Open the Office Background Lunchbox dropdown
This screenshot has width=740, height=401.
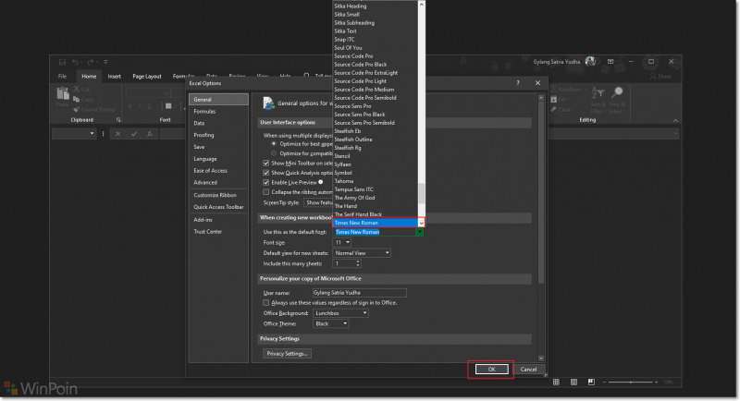click(x=364, y=313)
